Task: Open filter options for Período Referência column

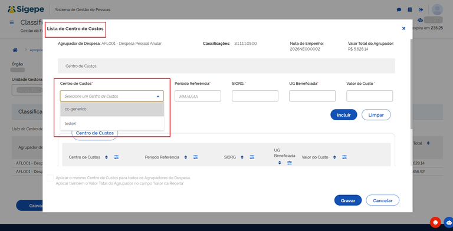Action: pyautogui.click(x=196, y=157)
